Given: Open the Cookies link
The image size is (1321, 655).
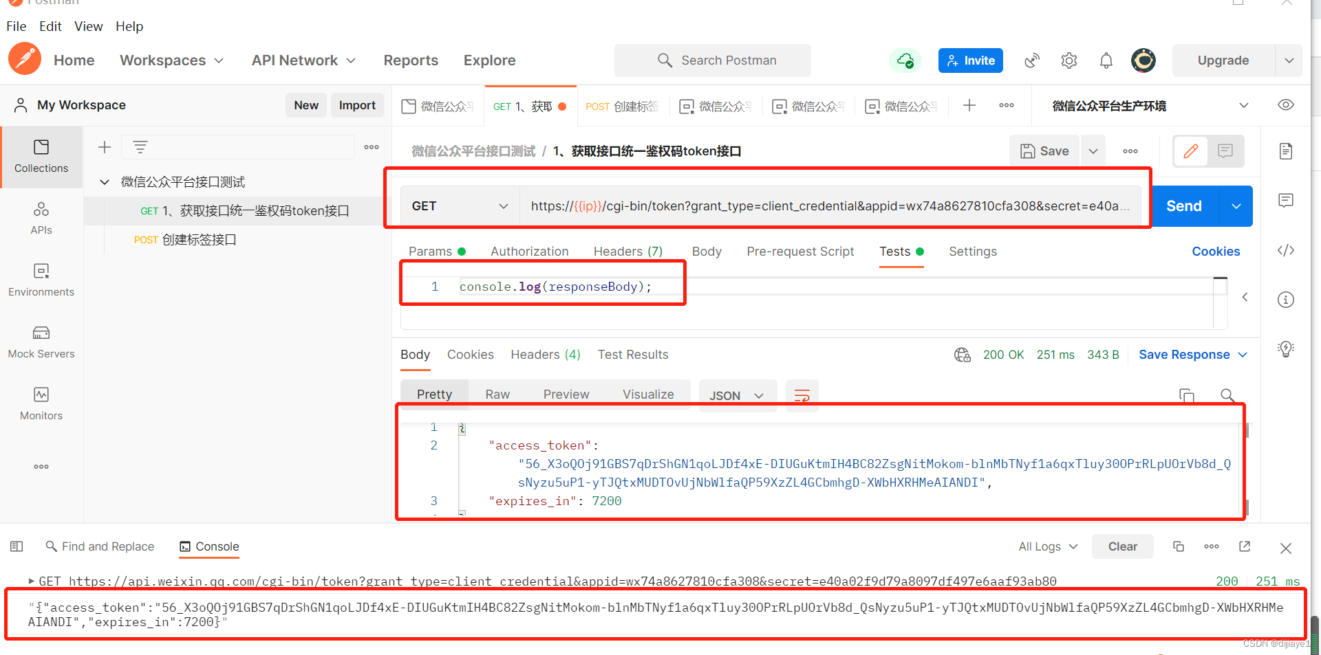Looking at the screenshot, I should [x=1216, y=252].
